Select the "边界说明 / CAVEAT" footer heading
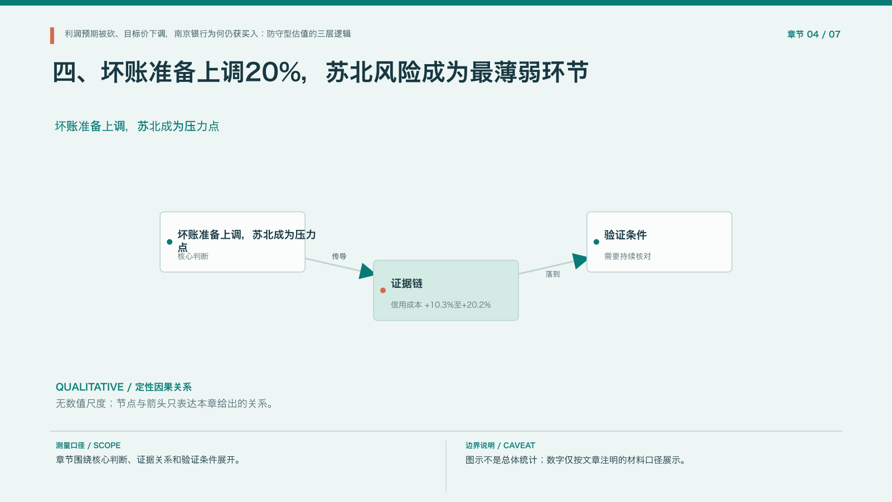The height and width of the screenshot is (502, 892). (500, 445)
